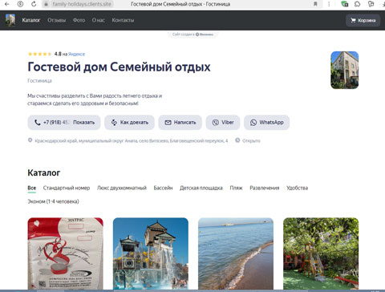Image resolution: width=385 pixels, height=292 pixels.
Task: Open the Корзина cart button
Action: (x=363, y=20)
